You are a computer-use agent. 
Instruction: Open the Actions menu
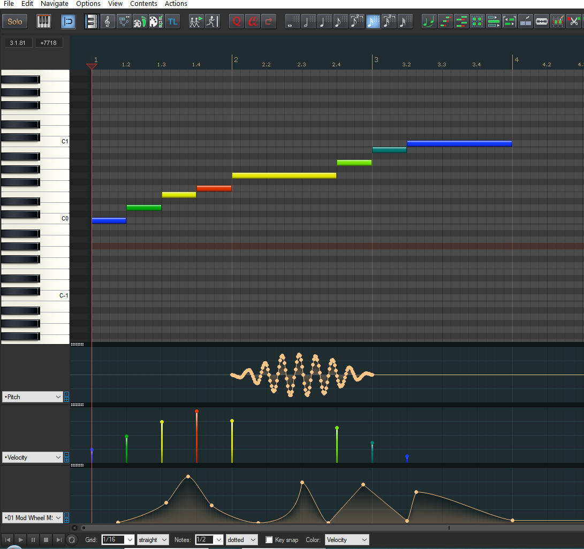click(176, 4)
